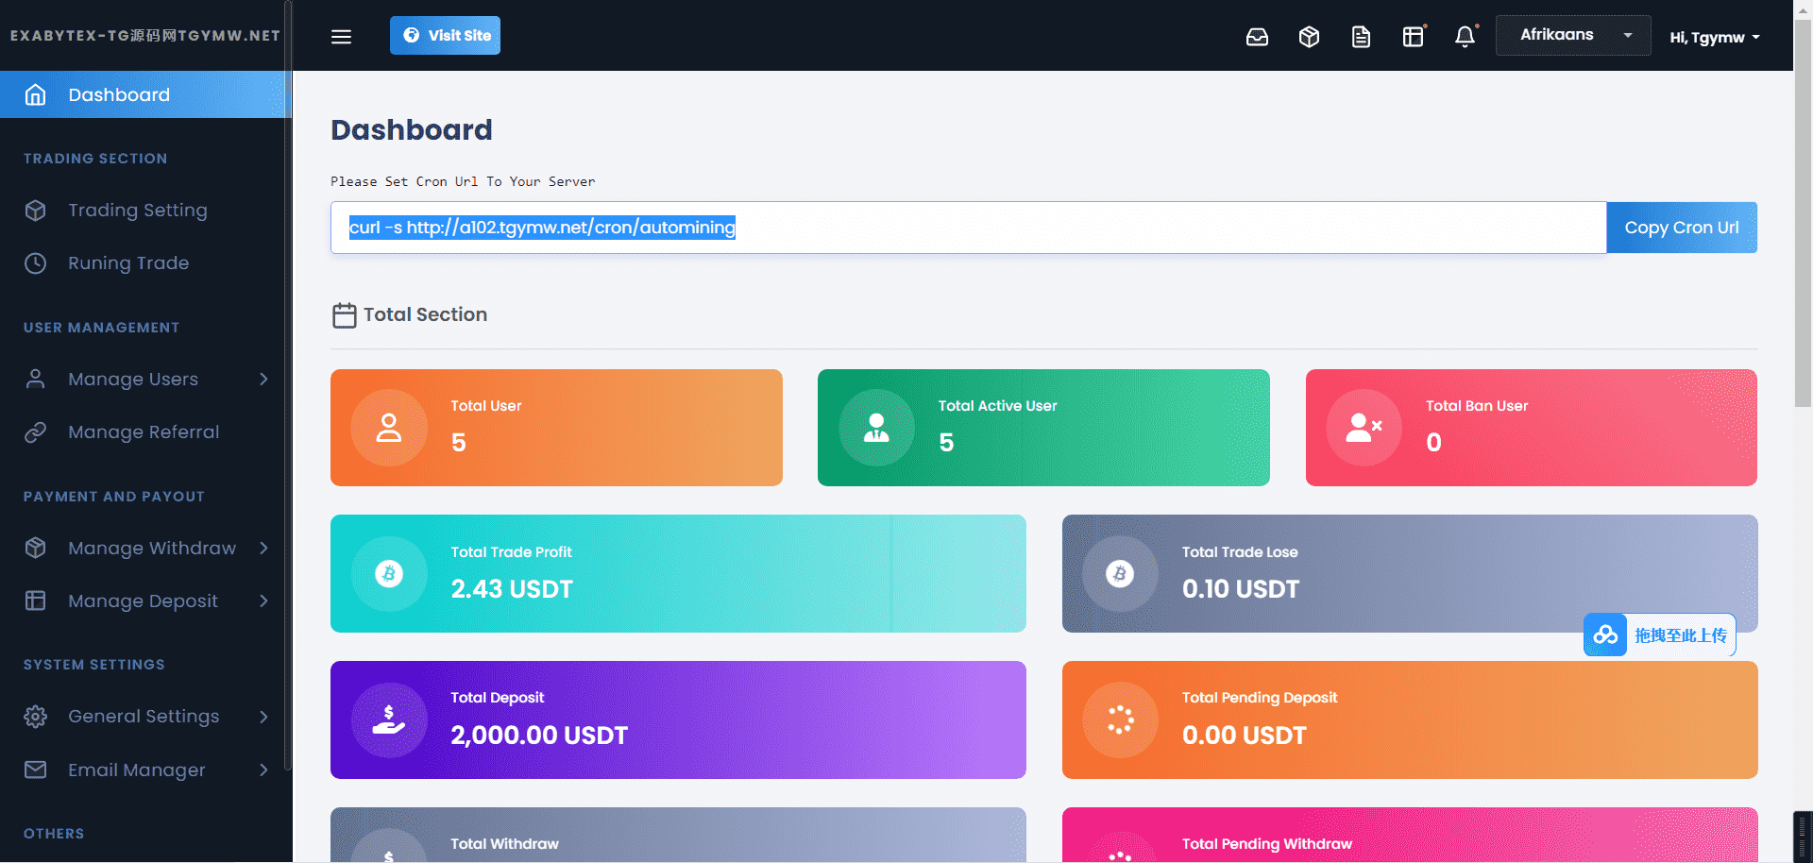Screen dimensions: 1813x863
Task: Open the inbox tray icon in header
Action: pyautogui.click(x=1257, y=37)
